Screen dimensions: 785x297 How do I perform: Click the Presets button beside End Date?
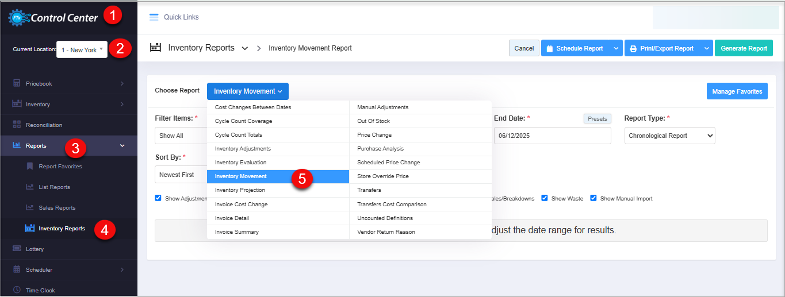point(597,118)
